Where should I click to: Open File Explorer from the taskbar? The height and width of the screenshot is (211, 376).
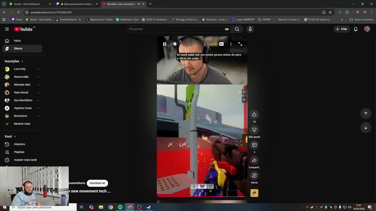(x=101, y=207)
